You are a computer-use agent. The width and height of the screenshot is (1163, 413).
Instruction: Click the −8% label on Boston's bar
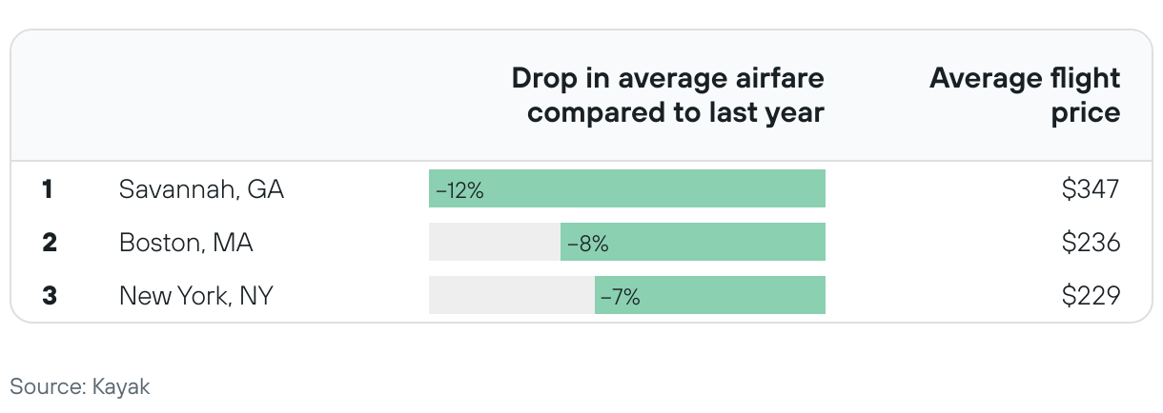pos(587,244)
